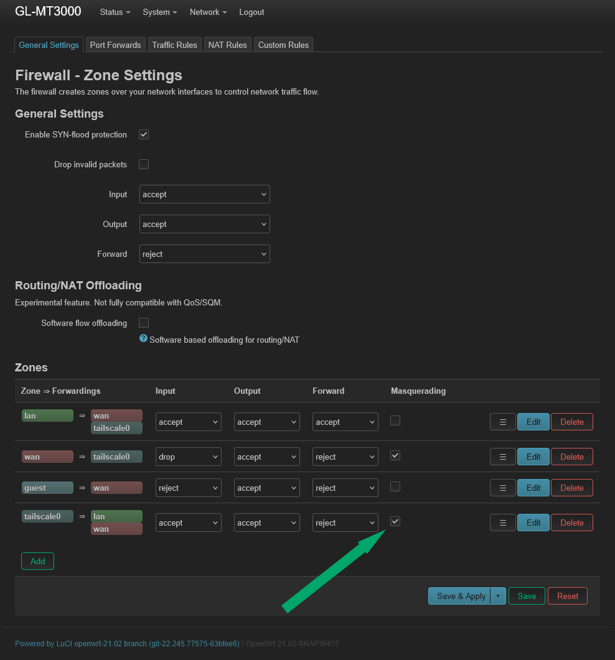Open the Network menu
Image resolution: width=615 pixels, height=660 pixels.
208,12
